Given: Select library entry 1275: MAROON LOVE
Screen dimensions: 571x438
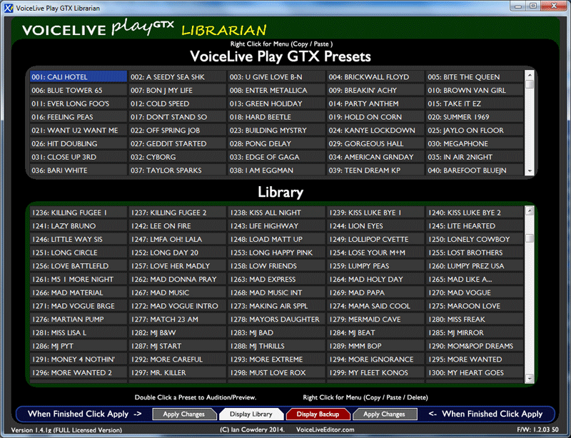Looking at the screenshot, I should [475, 306].
